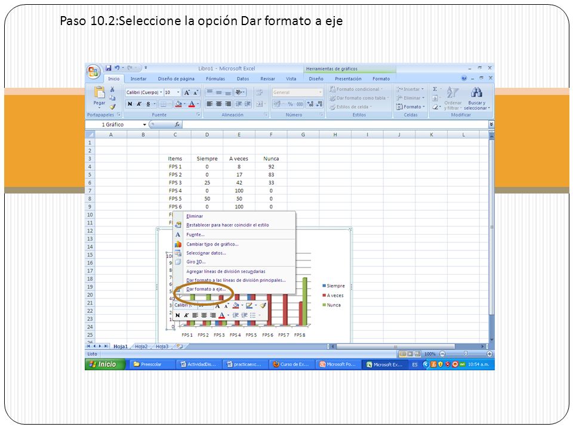Click the eraser clear icon in Modificar

click(435, 107)
